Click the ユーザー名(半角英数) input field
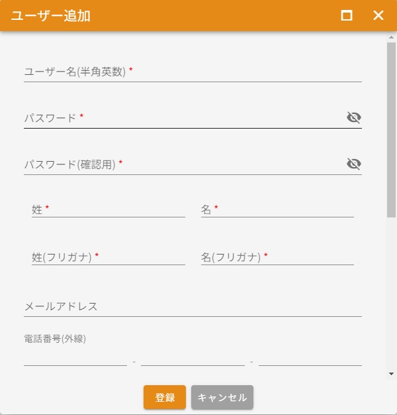This screenshot has height=415, width=397. pyautogui.click(x=192, y=72)
